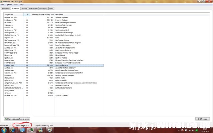213x133 pixels.
Task: Open the View menu
Action: point(16,5)
